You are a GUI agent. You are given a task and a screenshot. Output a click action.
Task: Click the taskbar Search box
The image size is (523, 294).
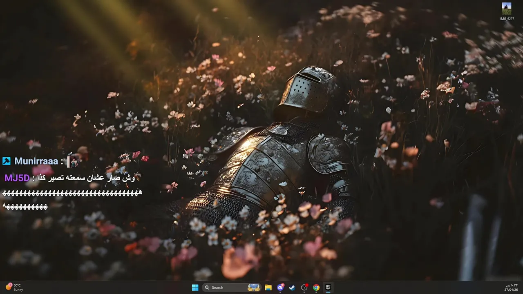click(x=232, y=287)
